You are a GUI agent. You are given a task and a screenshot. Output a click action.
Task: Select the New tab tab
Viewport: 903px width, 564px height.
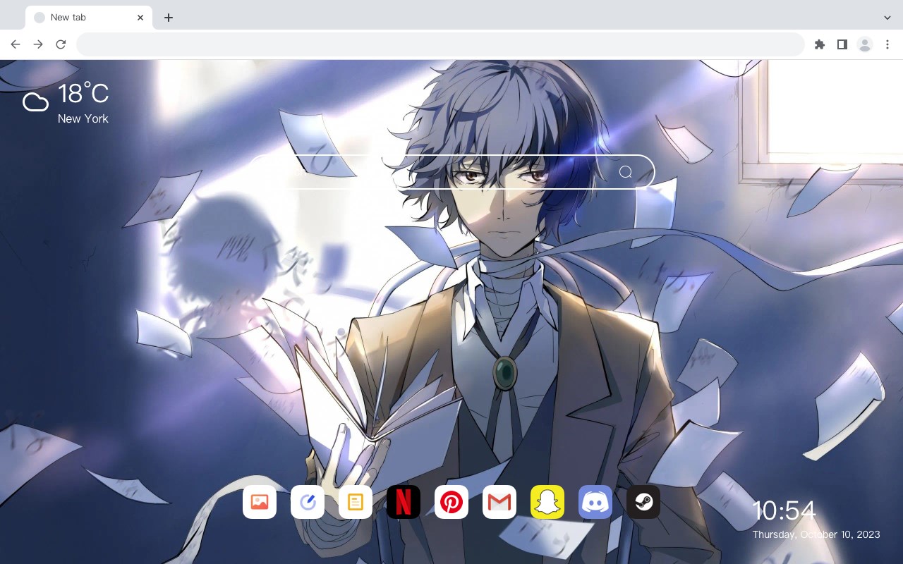click(x=89, y=18)
